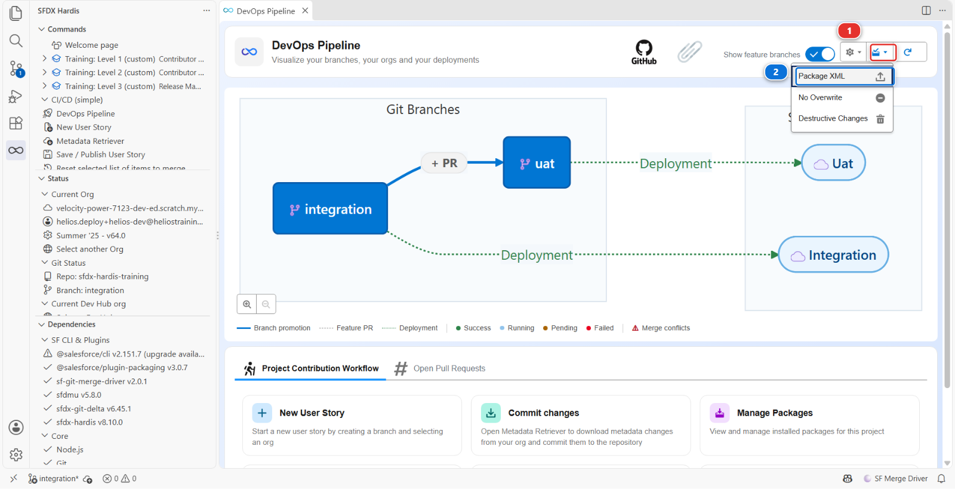Click the GitHub logo in pipeline header
Viewport: 955px width, 489px height.
click(644, 52)
